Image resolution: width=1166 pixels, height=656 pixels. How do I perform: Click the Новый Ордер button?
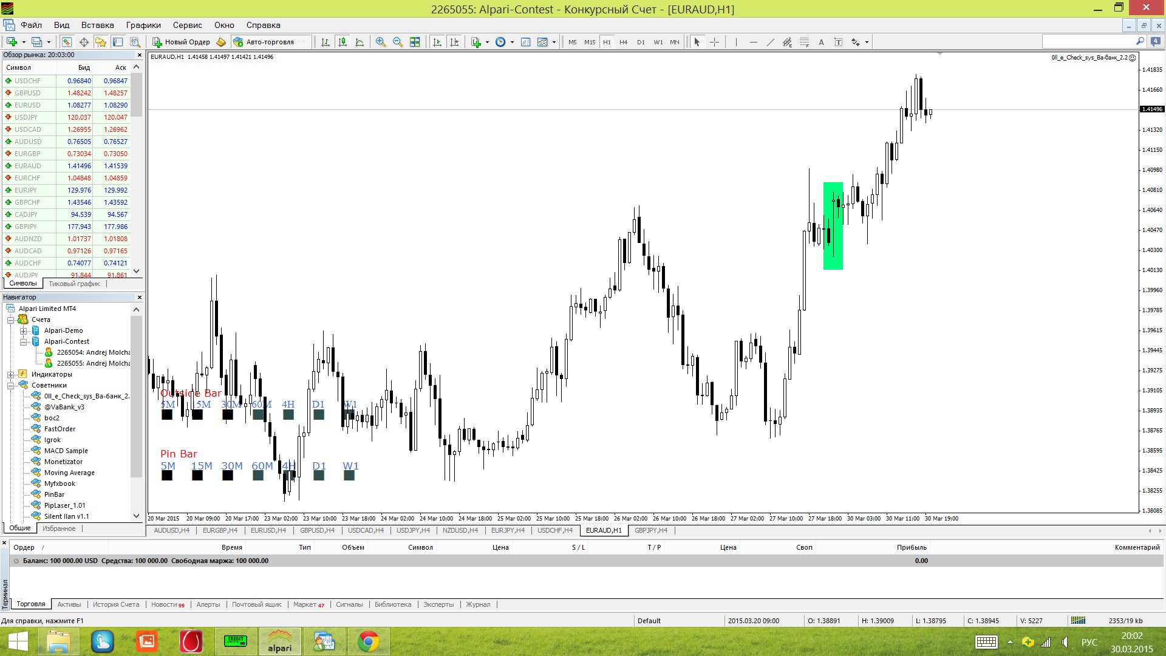pos(181,42)
